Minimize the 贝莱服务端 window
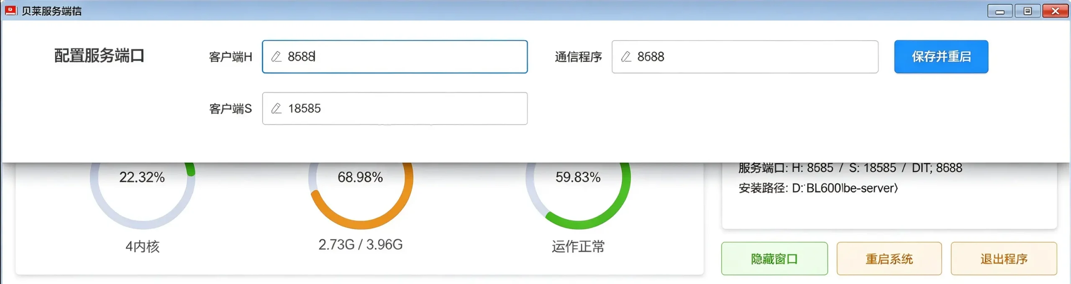 click(1000, 11)
